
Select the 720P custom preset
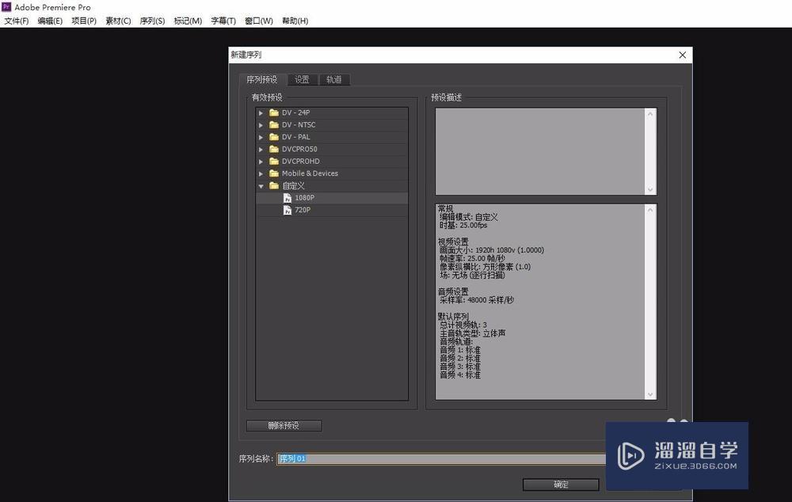[x=303, y=210]
